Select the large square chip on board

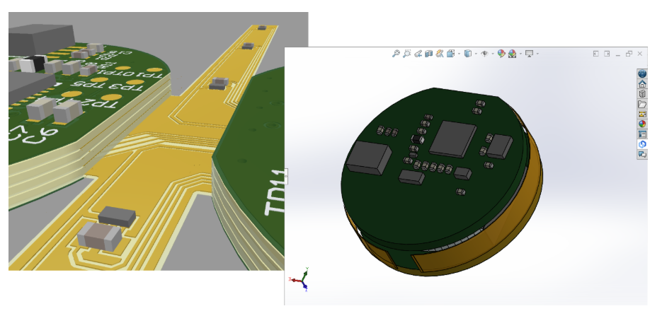[455, 137]
